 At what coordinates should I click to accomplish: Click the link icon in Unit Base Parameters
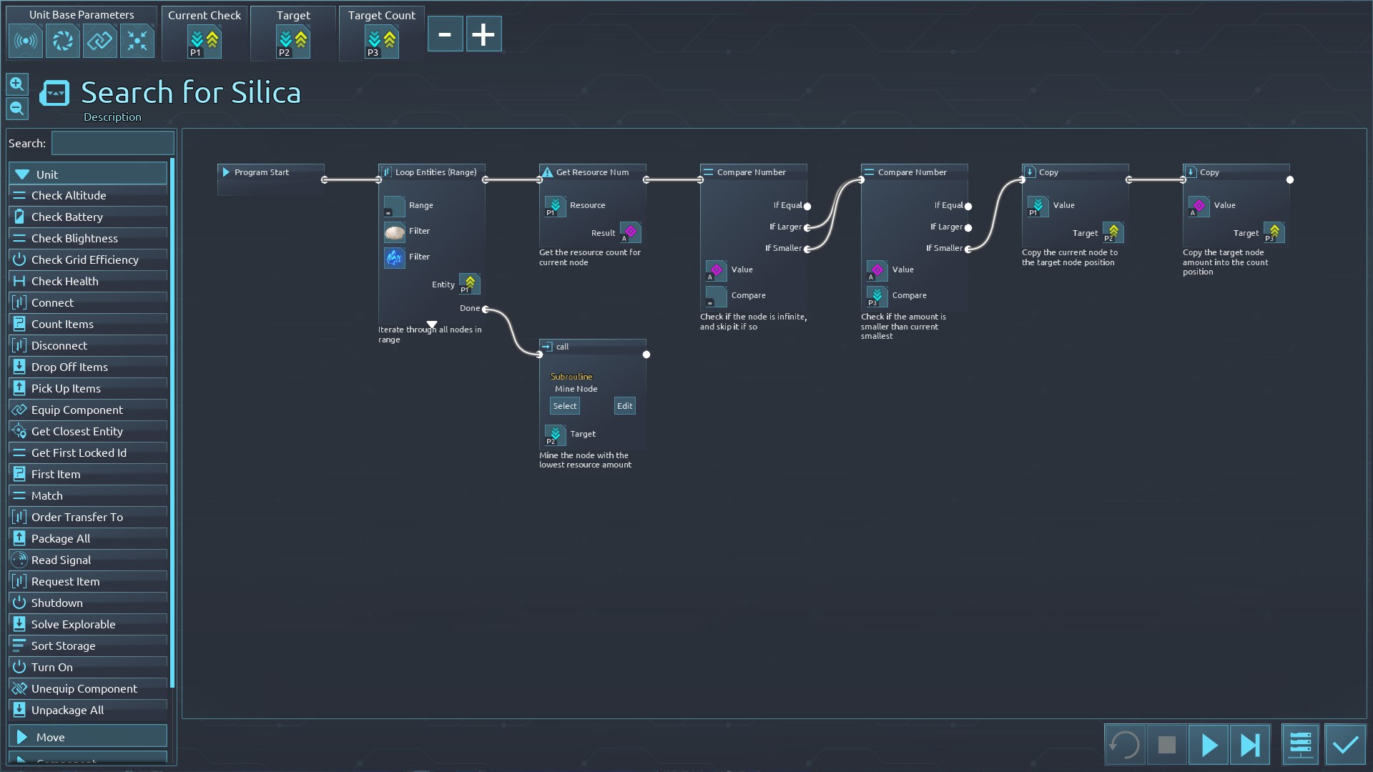pyautogui.click(x=99, y=41)
